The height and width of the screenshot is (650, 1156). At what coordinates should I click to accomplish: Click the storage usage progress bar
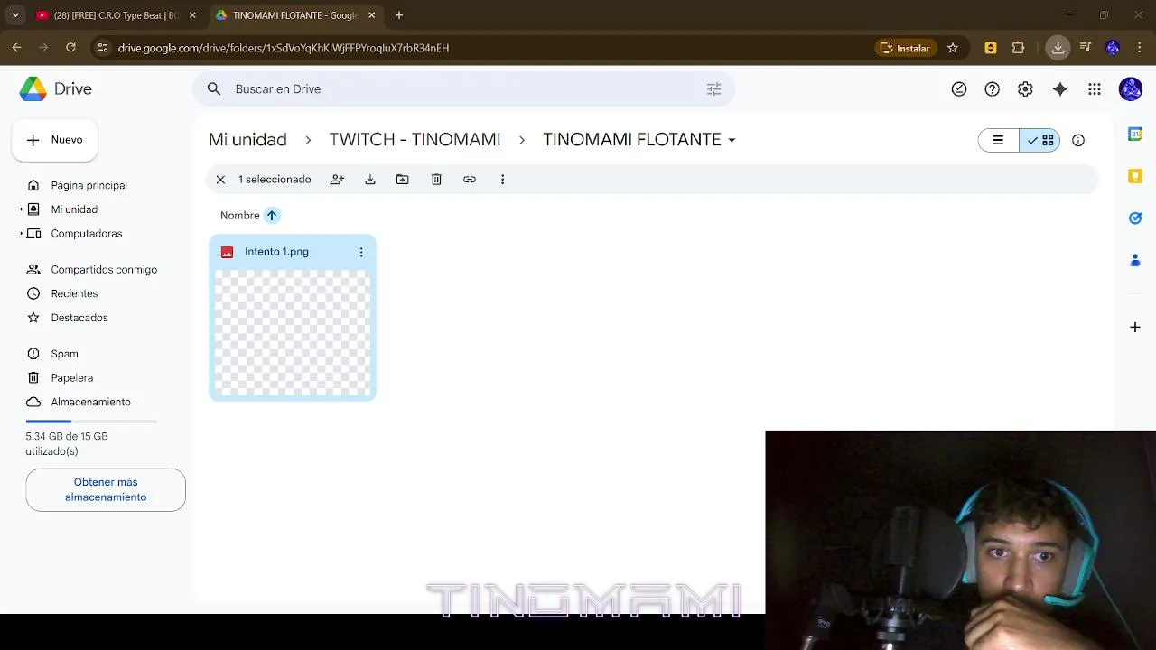[91, 422]
